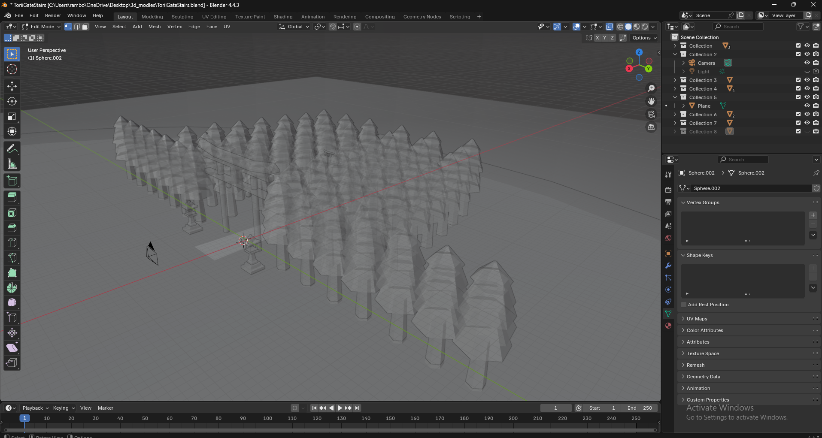Choose the Annotate pencil tool

(x=12, y=149)
